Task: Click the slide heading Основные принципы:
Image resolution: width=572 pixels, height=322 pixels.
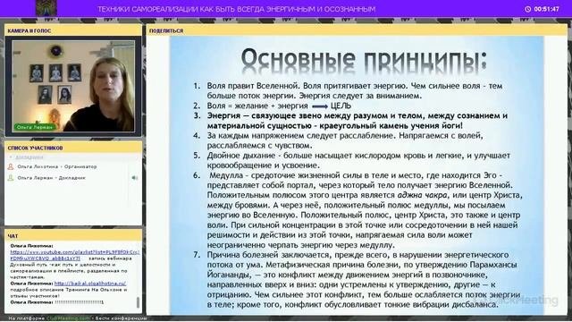Action: (x=364, y=60)
